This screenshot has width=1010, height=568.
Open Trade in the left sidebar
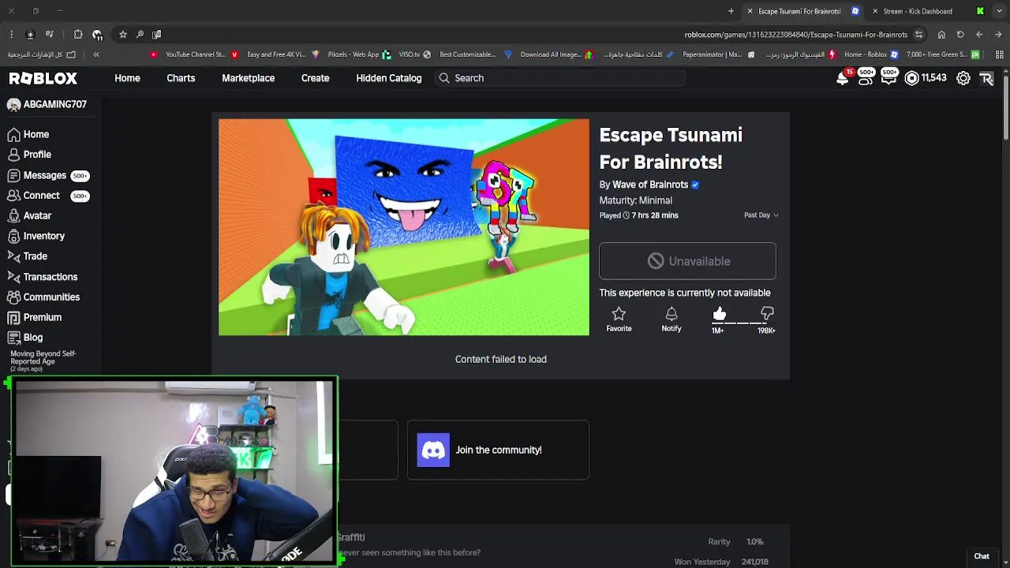pyautogui.click(x=28, y=256)
